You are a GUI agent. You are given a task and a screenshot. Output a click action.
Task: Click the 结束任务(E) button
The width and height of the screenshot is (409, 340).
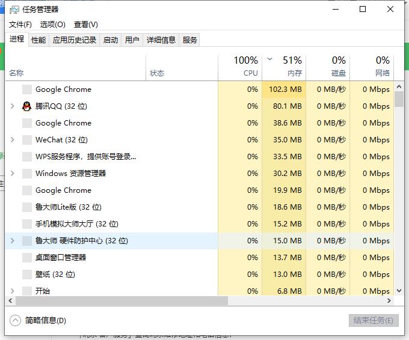(x=374, y=320)
